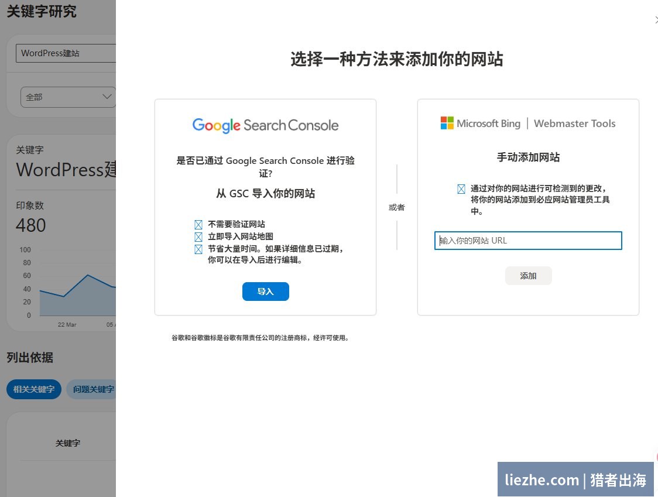The width and height of the screenshot is (658, 497).
Task: Click the 手动添加网站 heading
Action: point(528,157)
